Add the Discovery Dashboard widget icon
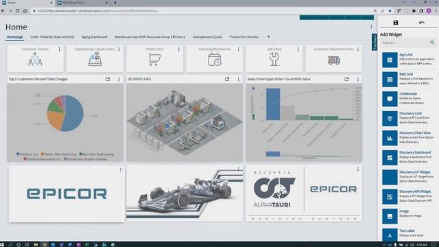 [x=390, y=158]
